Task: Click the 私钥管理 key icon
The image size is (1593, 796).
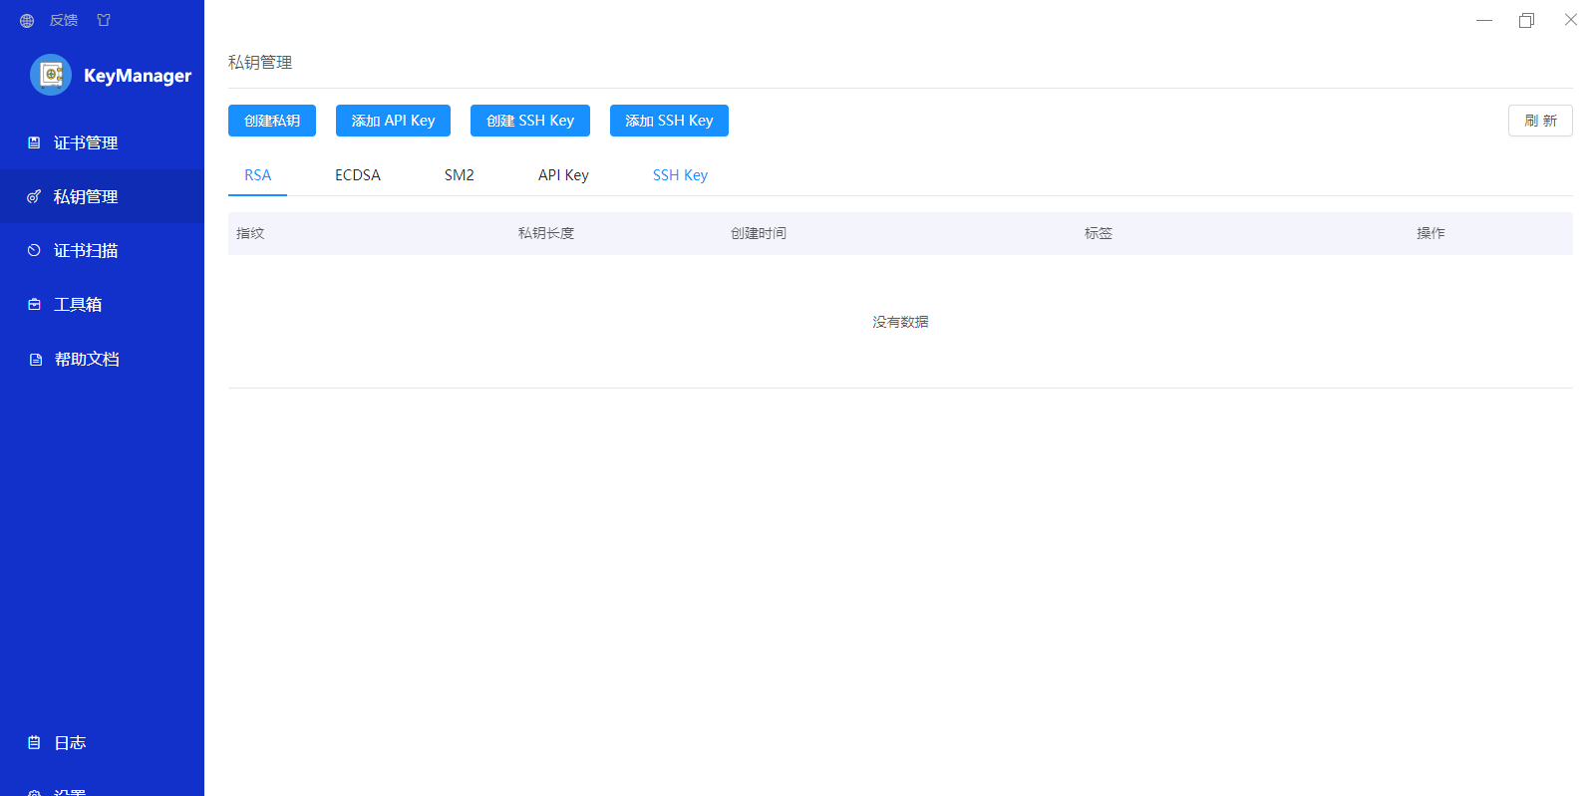Action: (x=34, y=196)
